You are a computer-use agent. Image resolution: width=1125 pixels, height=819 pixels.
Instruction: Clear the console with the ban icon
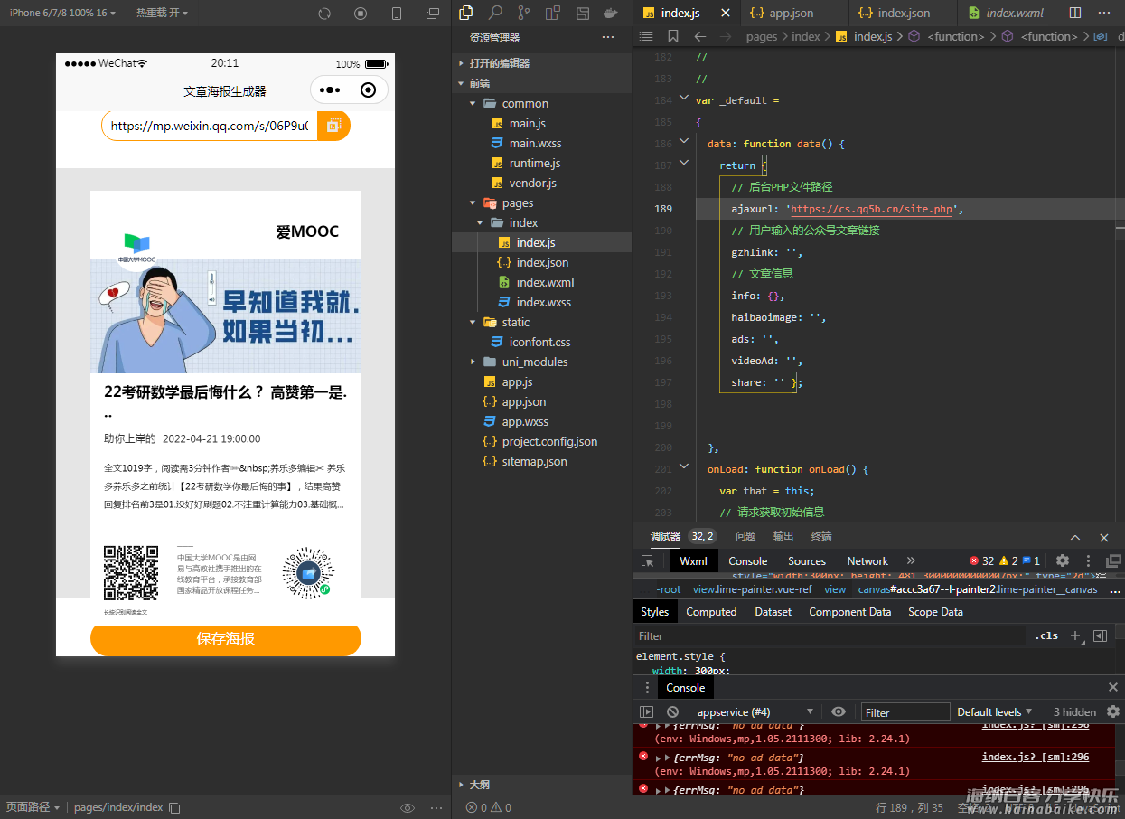pyautogui.click(x=672, y=712)
